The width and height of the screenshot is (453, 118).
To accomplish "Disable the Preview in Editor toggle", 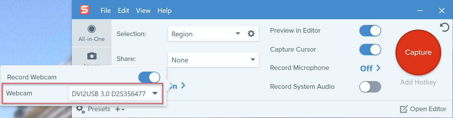I will coord(370,31).
